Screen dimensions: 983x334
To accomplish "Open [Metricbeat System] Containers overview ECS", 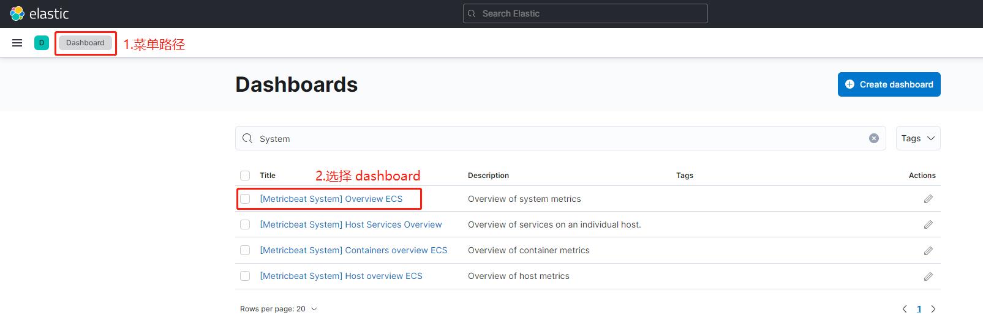I will click(x=353, y=250).
